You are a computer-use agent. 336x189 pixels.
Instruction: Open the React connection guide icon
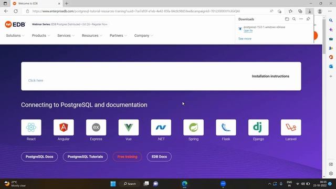pyautogui.click(x=31, y=127)
